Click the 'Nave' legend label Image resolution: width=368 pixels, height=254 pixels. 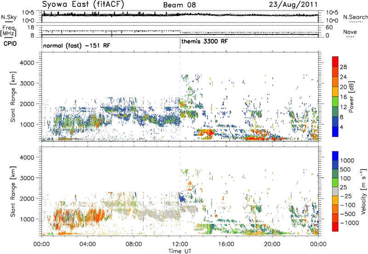[350, 32]
